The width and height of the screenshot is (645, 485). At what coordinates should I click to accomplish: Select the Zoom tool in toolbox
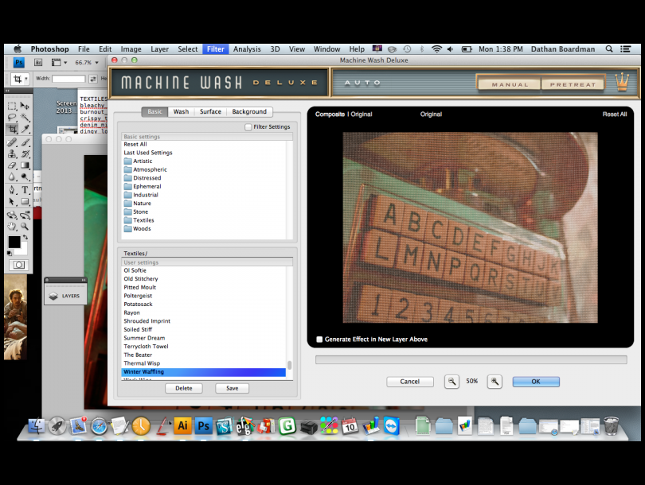(x=25, y=227)
